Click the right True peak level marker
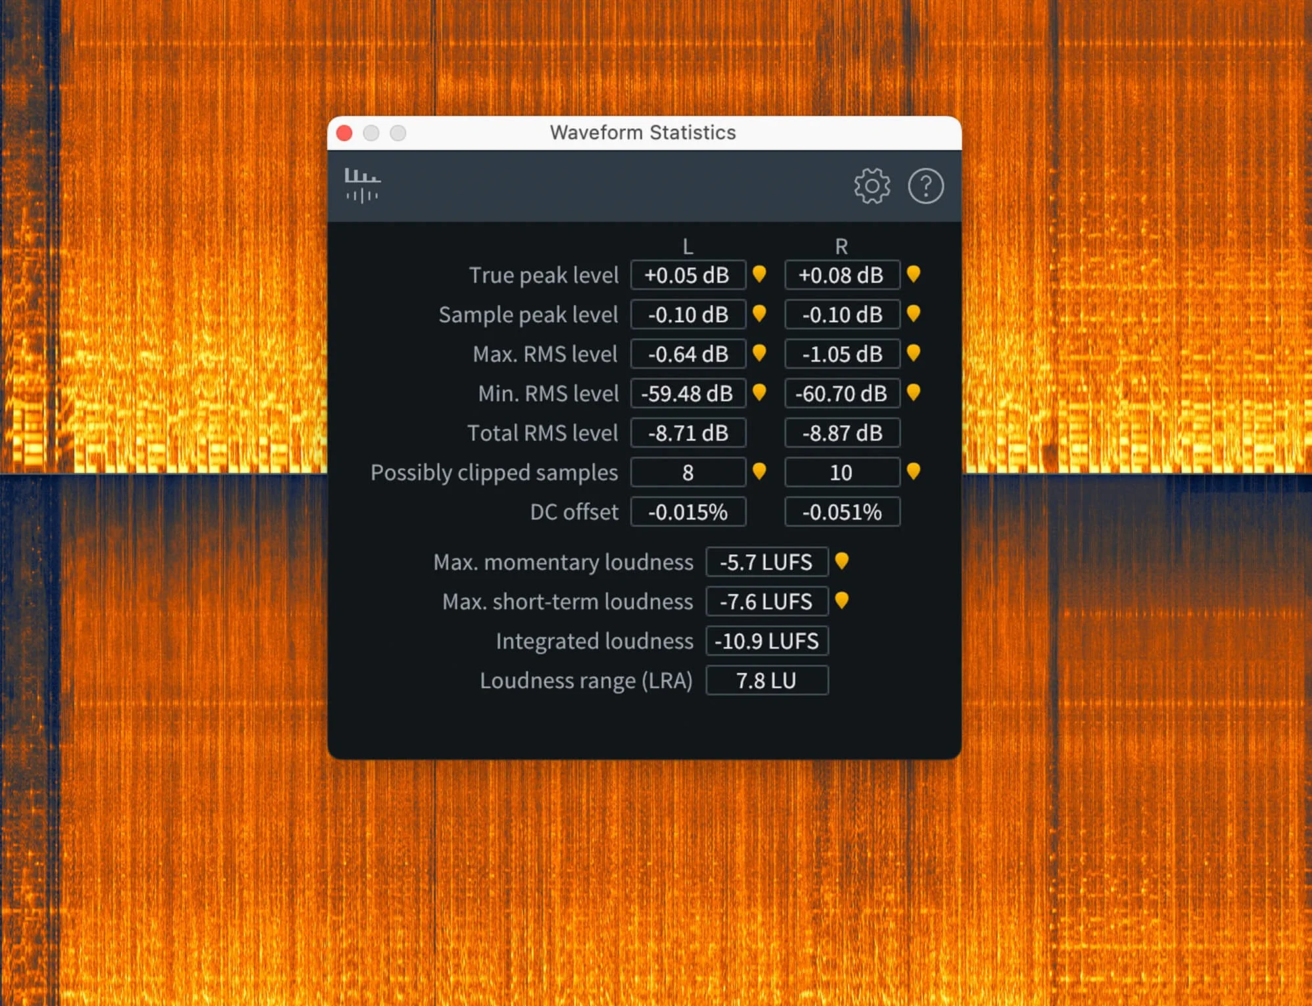Image resolution: width=1312 pixels, height=1006 pixels. coord(913,274)
